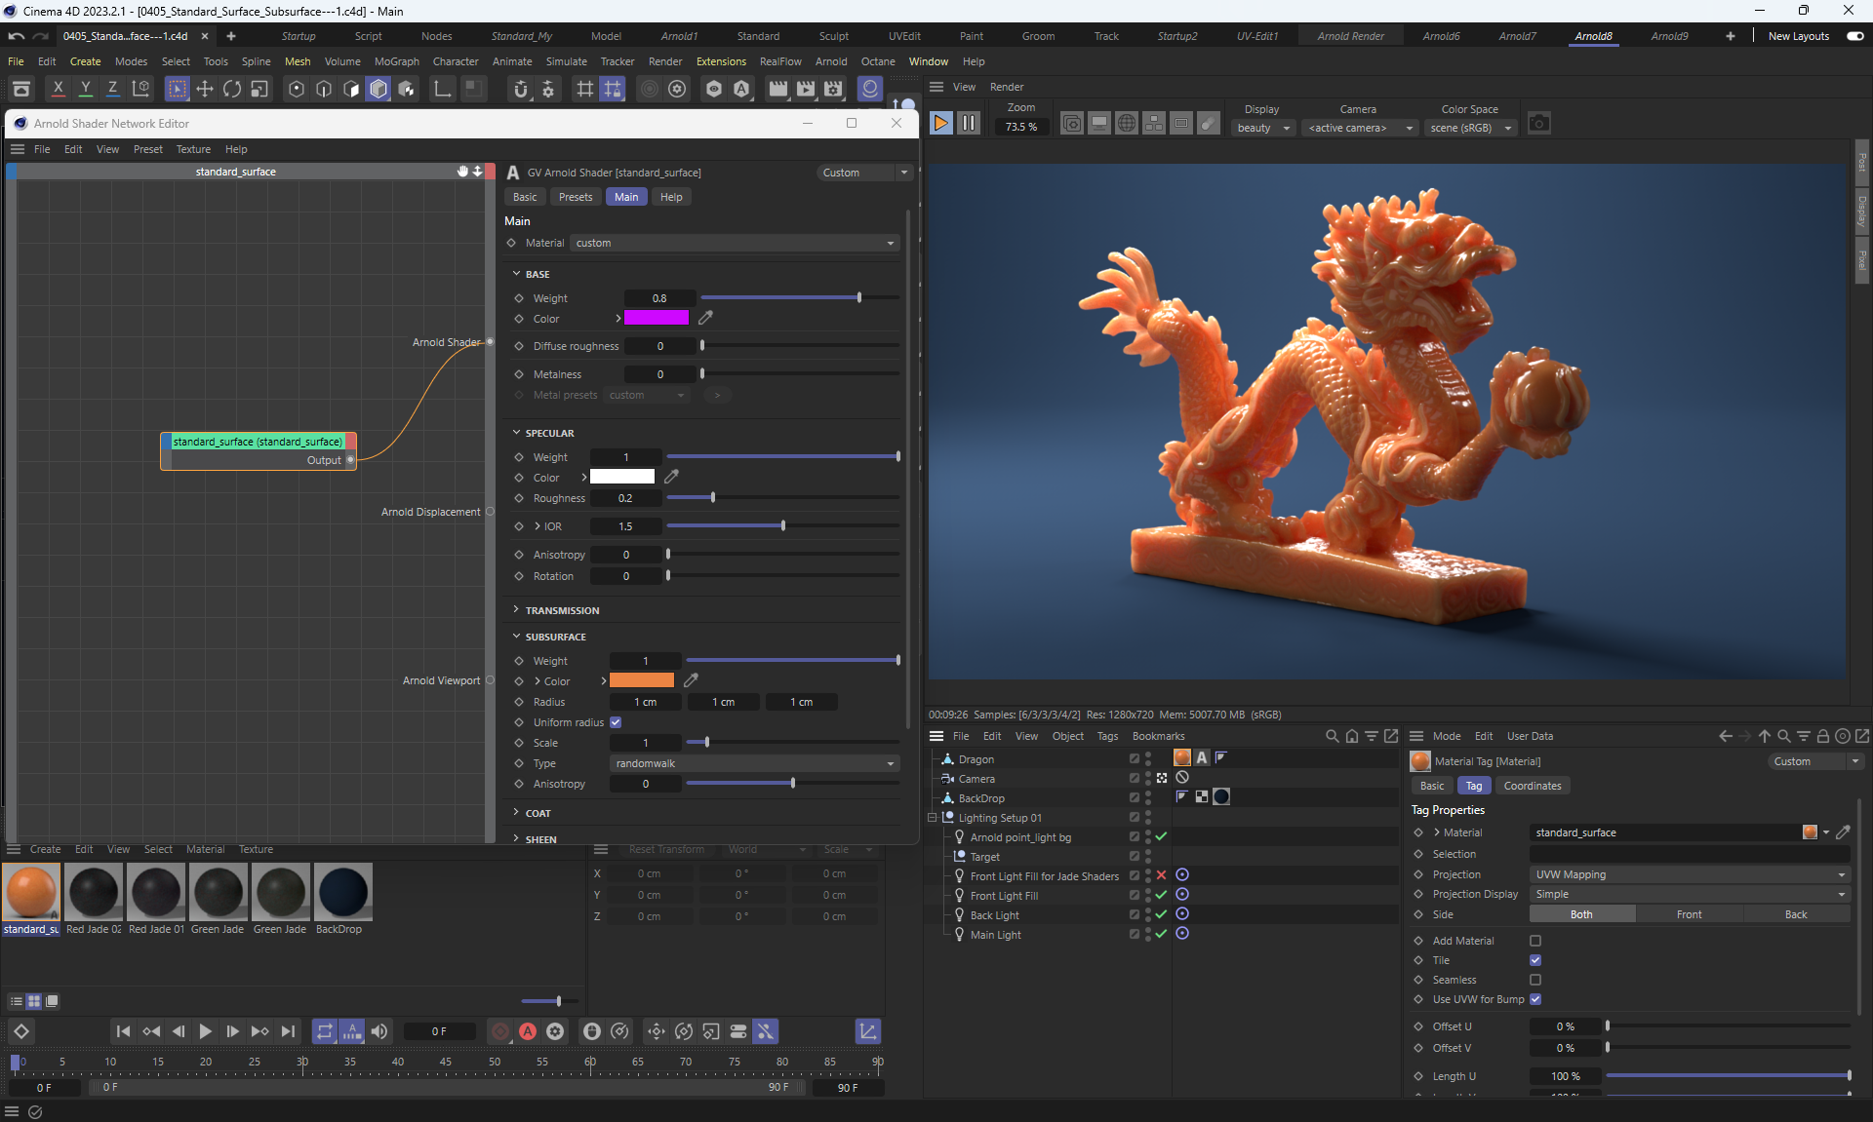Play the timeline animation forward
The height and width of the screenshot is (1122, 1873).
pyautogui.click(x=205, y=1031)
